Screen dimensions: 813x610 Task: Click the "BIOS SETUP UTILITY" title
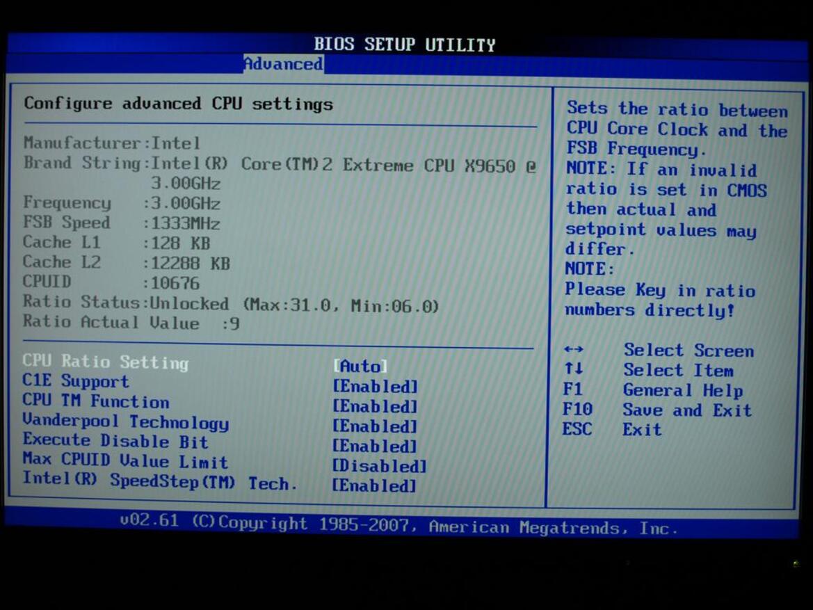(405, 45)
